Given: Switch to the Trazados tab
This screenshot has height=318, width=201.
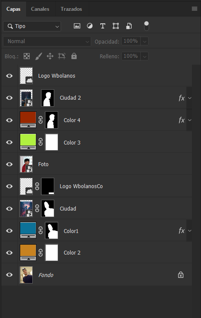Looking at the screenshot, I should pyautogui.click(x=71, y=9).
